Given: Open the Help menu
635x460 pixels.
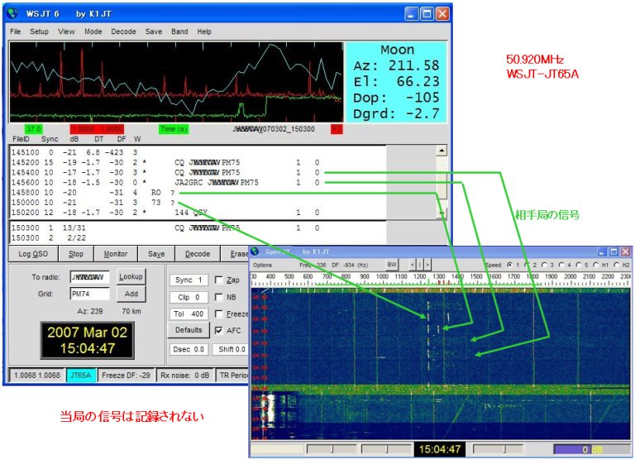Looking at the screenshot, I should (x=204, y=31).
